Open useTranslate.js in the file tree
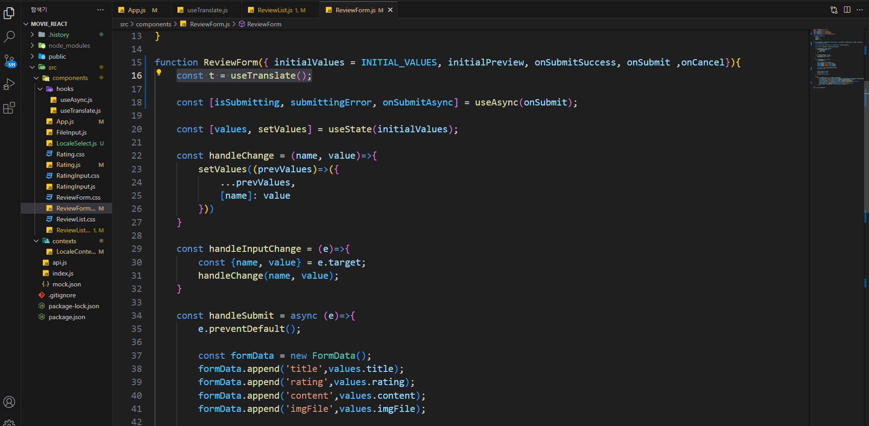The image size is (869, 426). (x=66, y=110)
